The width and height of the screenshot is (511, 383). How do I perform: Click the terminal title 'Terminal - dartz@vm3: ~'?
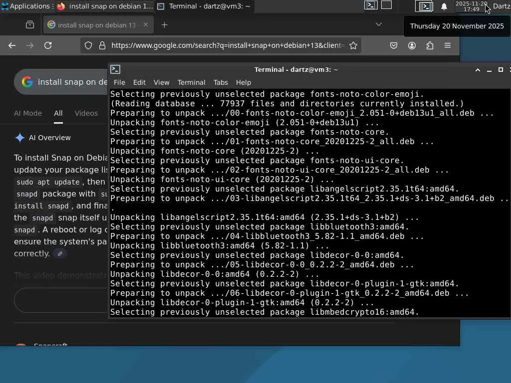[296, 69]
